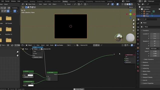The image size is (160, 90).
Task: Click the select box tool icon
Action: pyautogui.click(x=26, y=7)
